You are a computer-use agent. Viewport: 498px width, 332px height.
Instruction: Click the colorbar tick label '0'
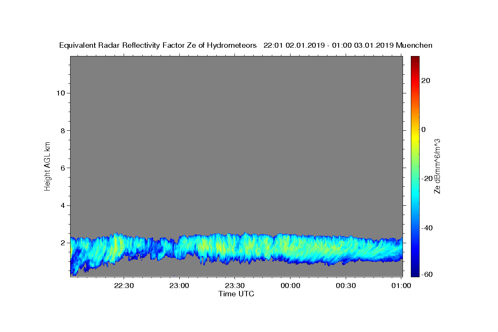pyautogui.click(x=424, y=129)
